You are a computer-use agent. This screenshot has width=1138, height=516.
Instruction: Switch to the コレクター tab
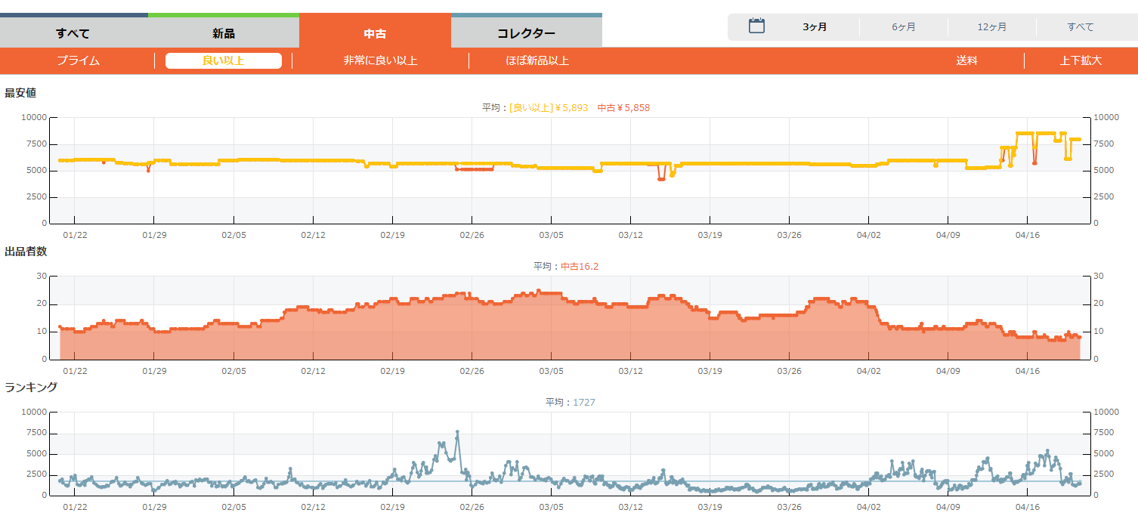point(526,33)
